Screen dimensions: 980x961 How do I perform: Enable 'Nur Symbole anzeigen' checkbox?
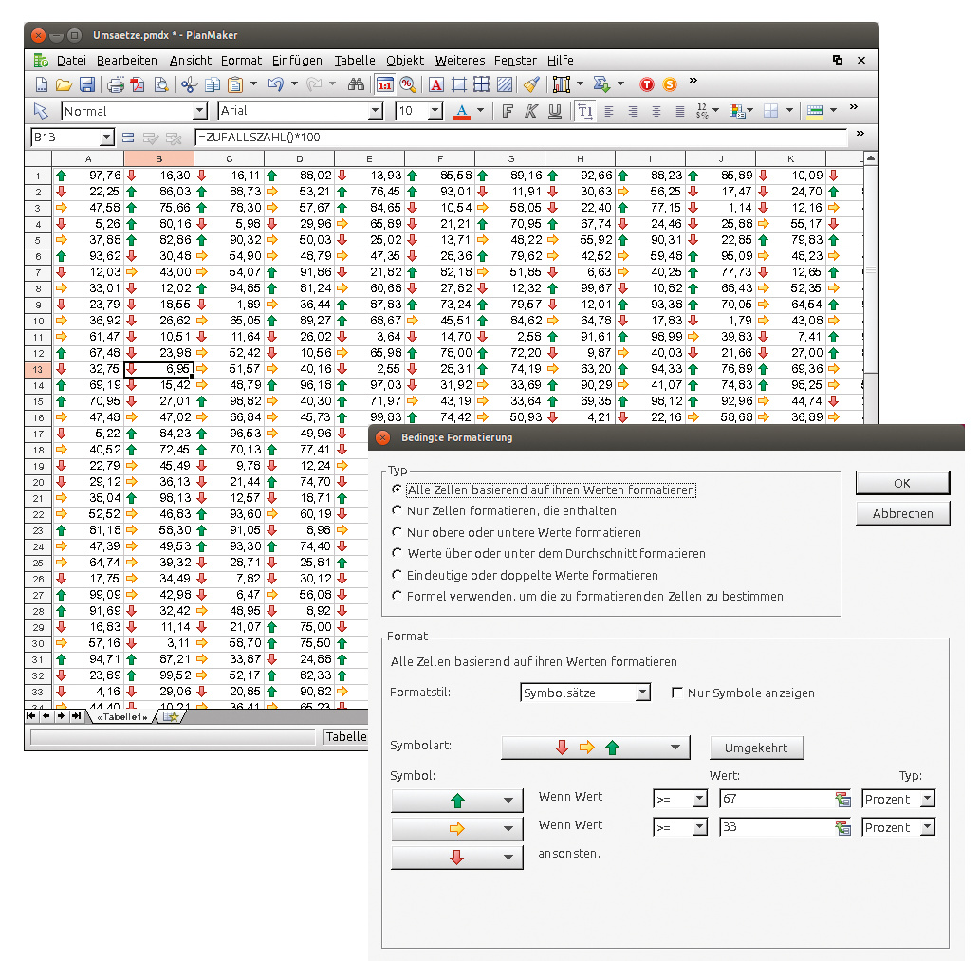tap(677, 693)
